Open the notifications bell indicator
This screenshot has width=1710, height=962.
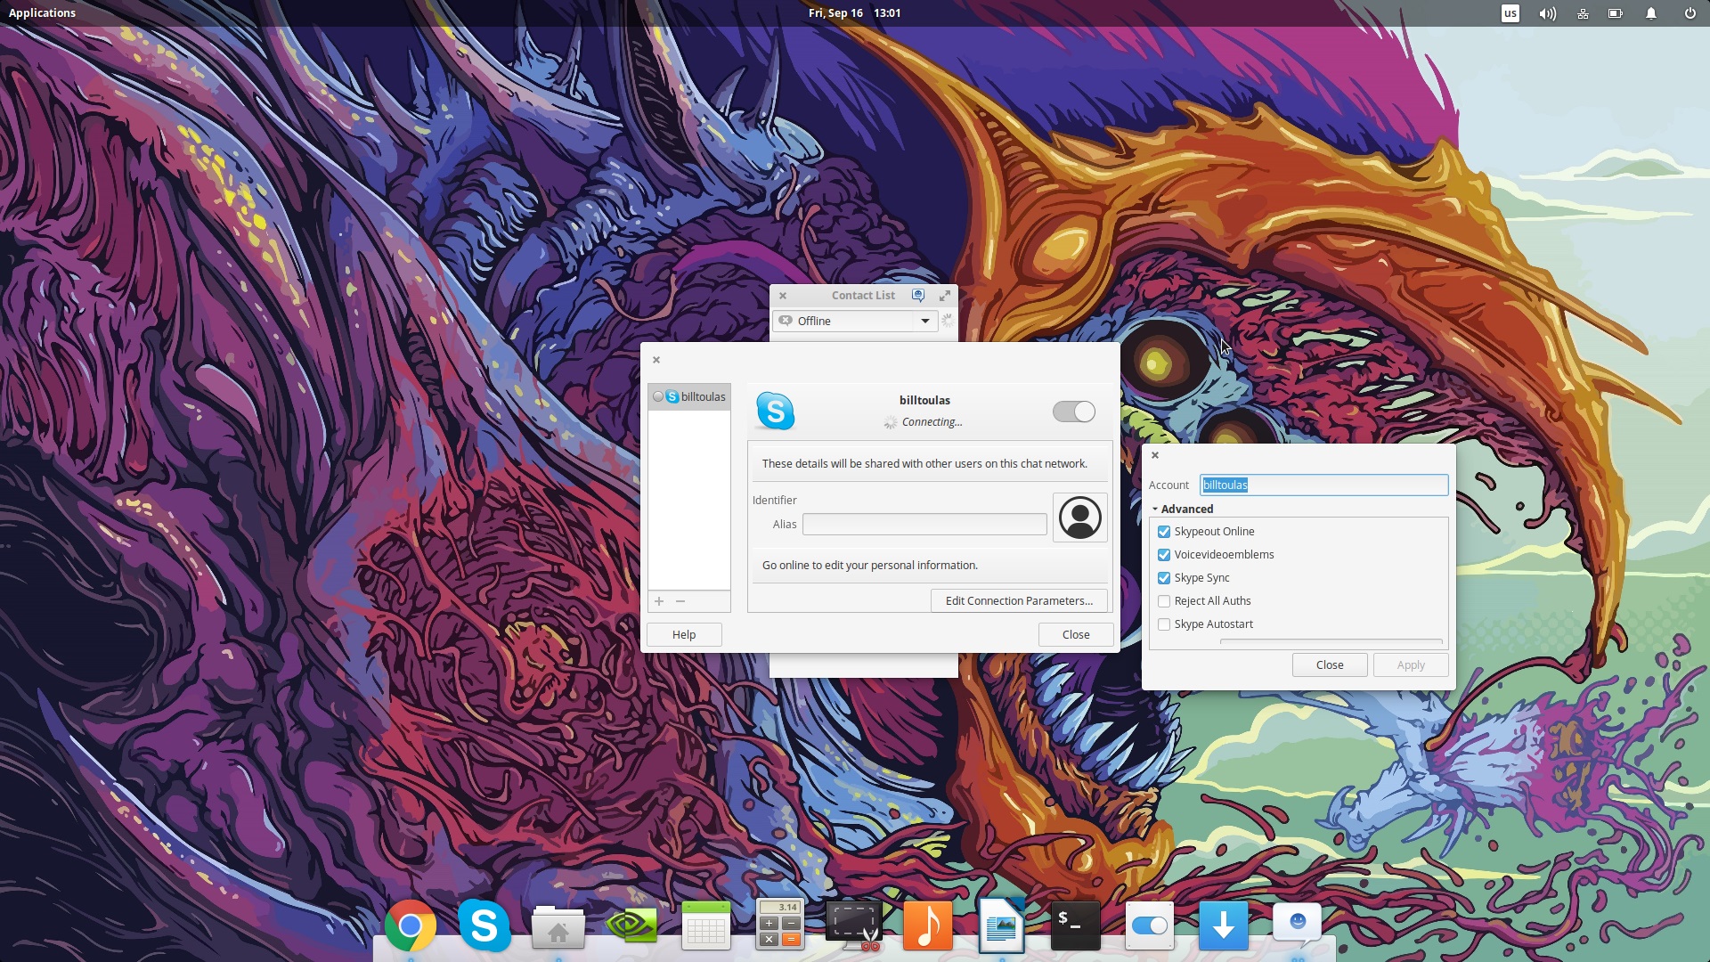1651,13
